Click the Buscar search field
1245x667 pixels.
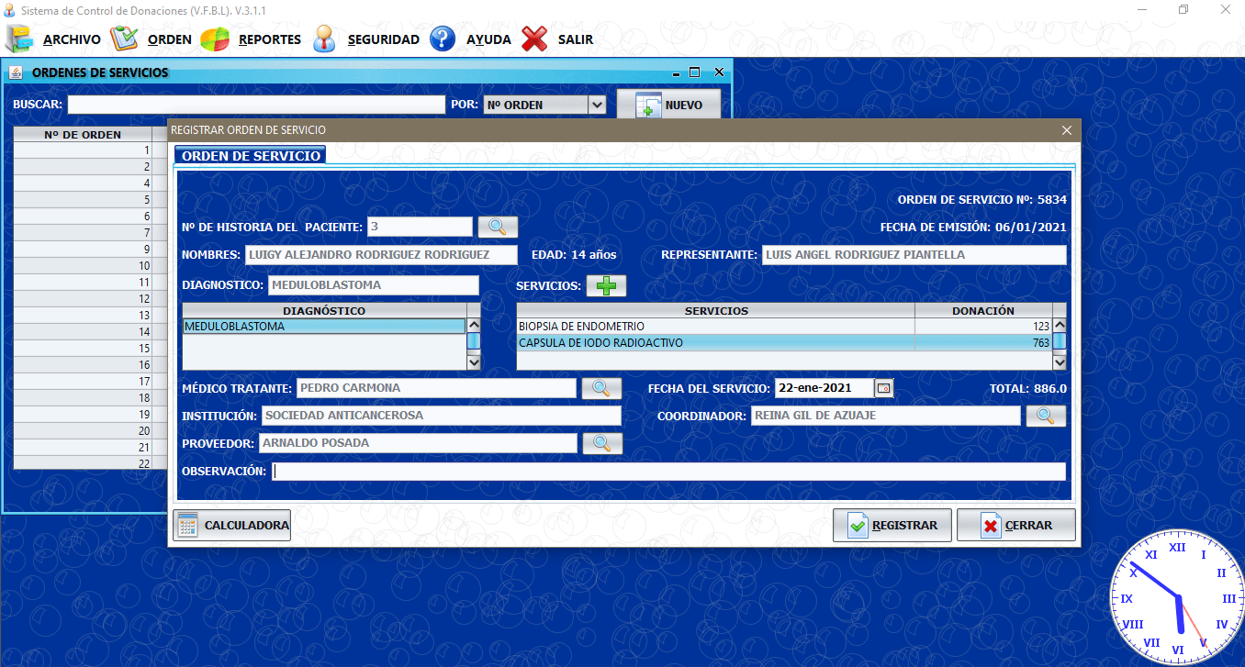[x=256, y=105]
